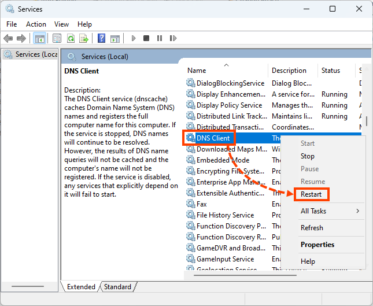This screenshot has height=306, width=373.
Task: Open Properties via the toolbar icon
Action: [57, 39]
